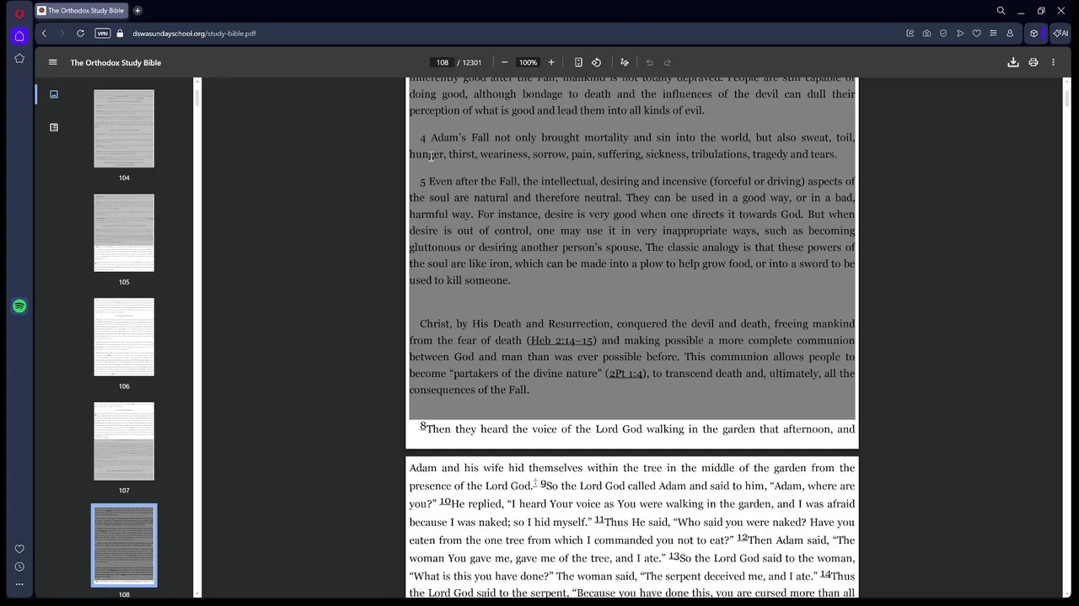1079x606 pixels.
Task: Open the verse 10 marker link
Action: tap(444, 502)
